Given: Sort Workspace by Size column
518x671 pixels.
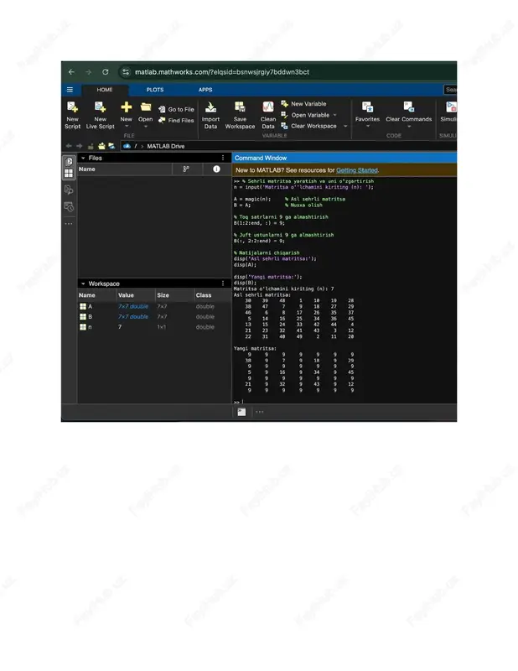Looking at the screenshot, I should [x=163, y=295].
